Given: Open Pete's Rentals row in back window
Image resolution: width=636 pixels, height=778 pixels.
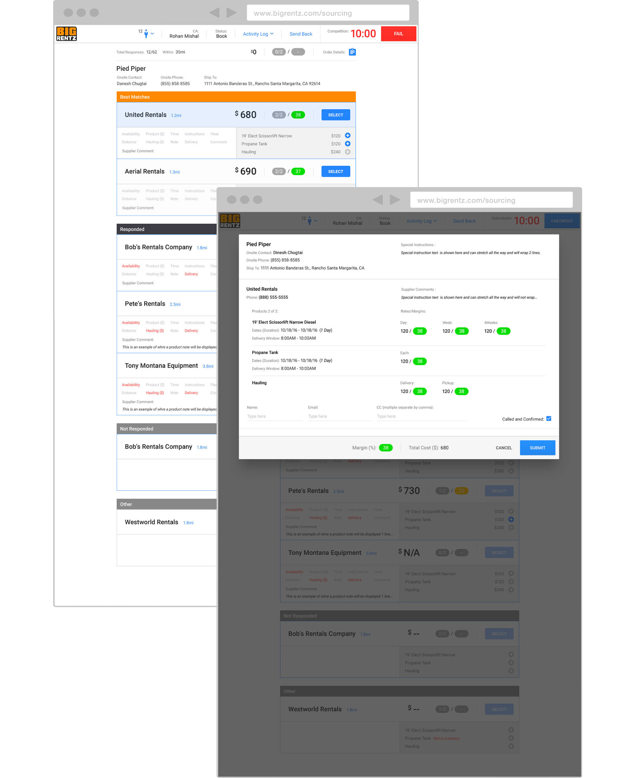Looking at the screenshot, I should 167,304.
